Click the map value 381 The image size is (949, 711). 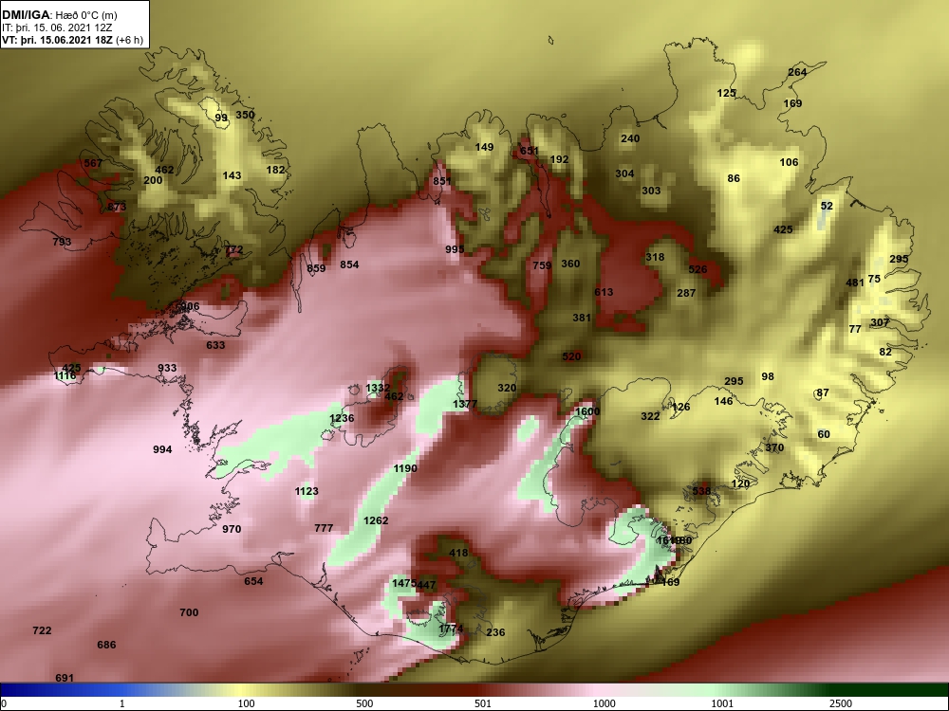pyautogui.click(x=582, y=318)
